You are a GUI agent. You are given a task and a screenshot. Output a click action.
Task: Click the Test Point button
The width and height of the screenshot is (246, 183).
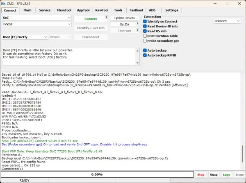124,31
